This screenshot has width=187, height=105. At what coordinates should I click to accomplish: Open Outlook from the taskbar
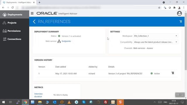coord(55,102)
